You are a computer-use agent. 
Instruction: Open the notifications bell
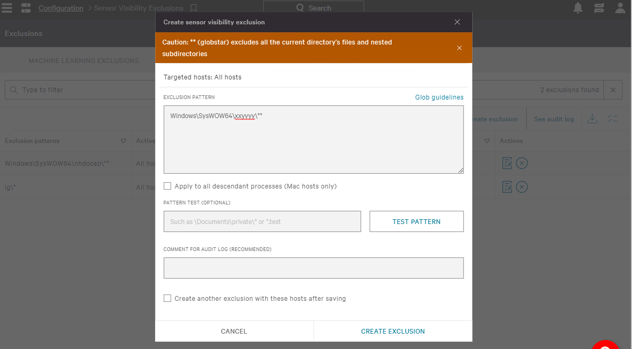(x=578, y=7)
